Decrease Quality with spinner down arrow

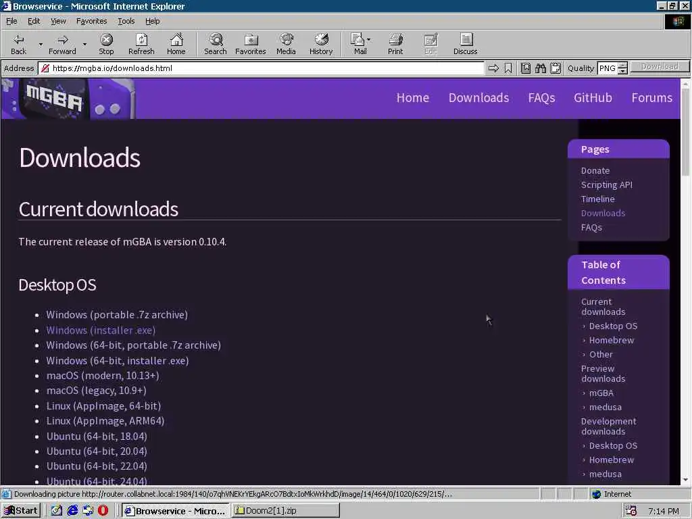(x=622, y=71)
